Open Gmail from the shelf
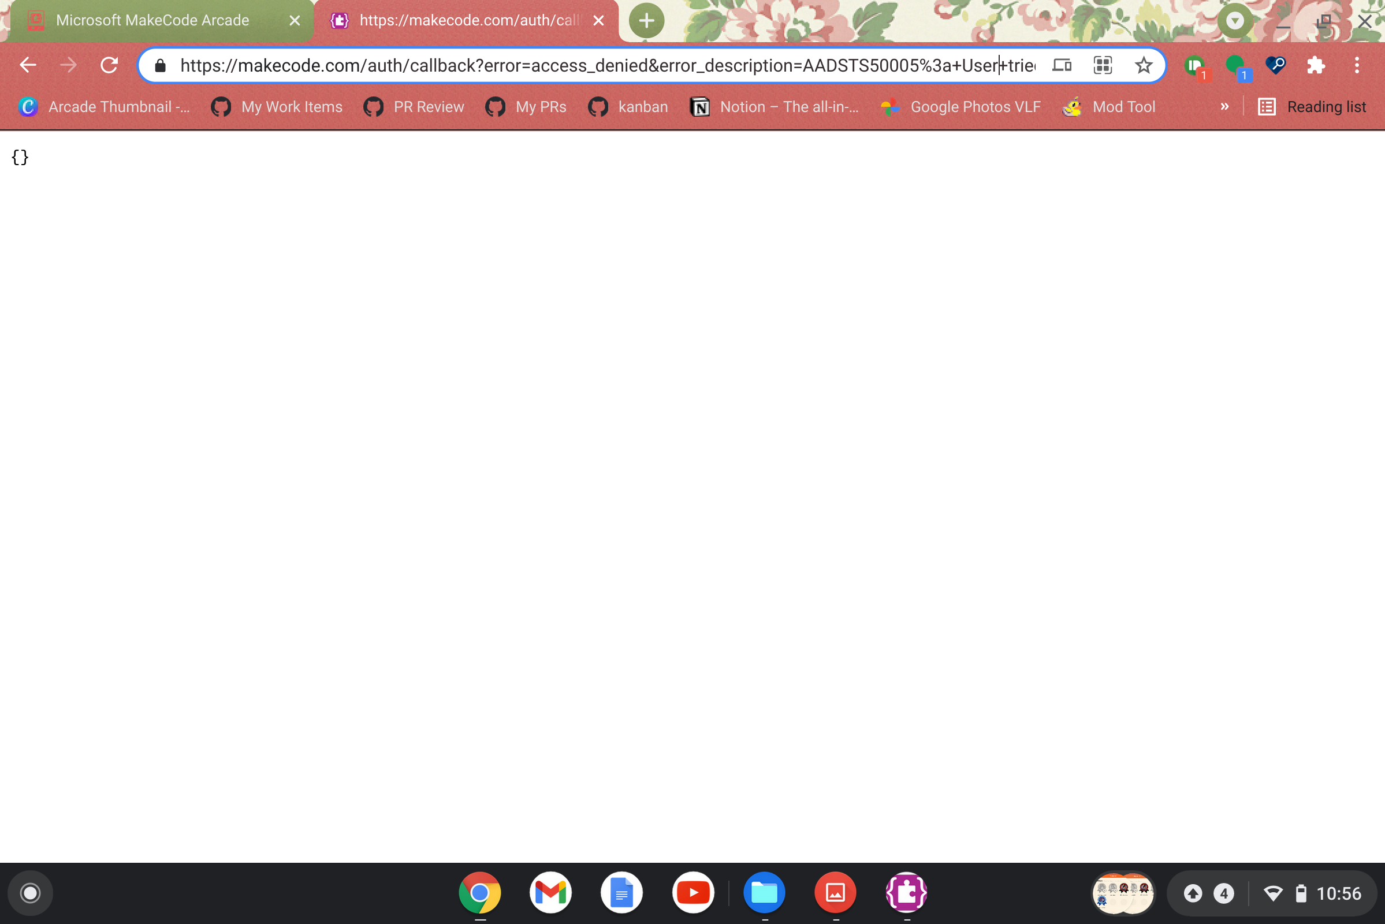The image size is (1385, 924). (x=550, y=892)
